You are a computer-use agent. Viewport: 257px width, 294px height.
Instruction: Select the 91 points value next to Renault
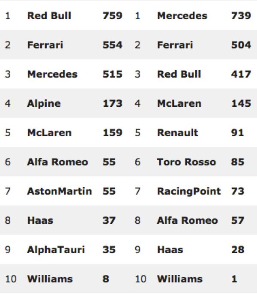[237, 132]
